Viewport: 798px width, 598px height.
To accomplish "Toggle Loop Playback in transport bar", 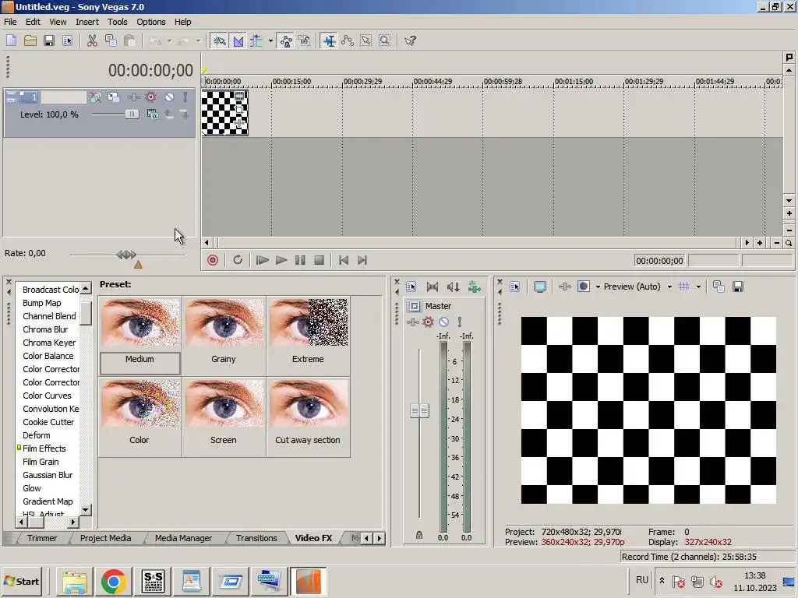I will click(238, 260).
